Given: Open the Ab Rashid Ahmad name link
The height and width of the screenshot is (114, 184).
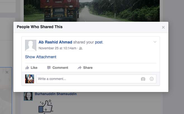Looking at the screenshot, I should [x=55, y=42].
